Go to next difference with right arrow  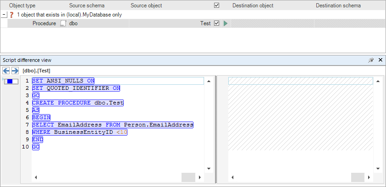tap(15, 71)
